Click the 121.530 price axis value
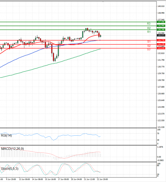Image resolution: width=166 pixels, height=182 pixels. tap(161, 127)
